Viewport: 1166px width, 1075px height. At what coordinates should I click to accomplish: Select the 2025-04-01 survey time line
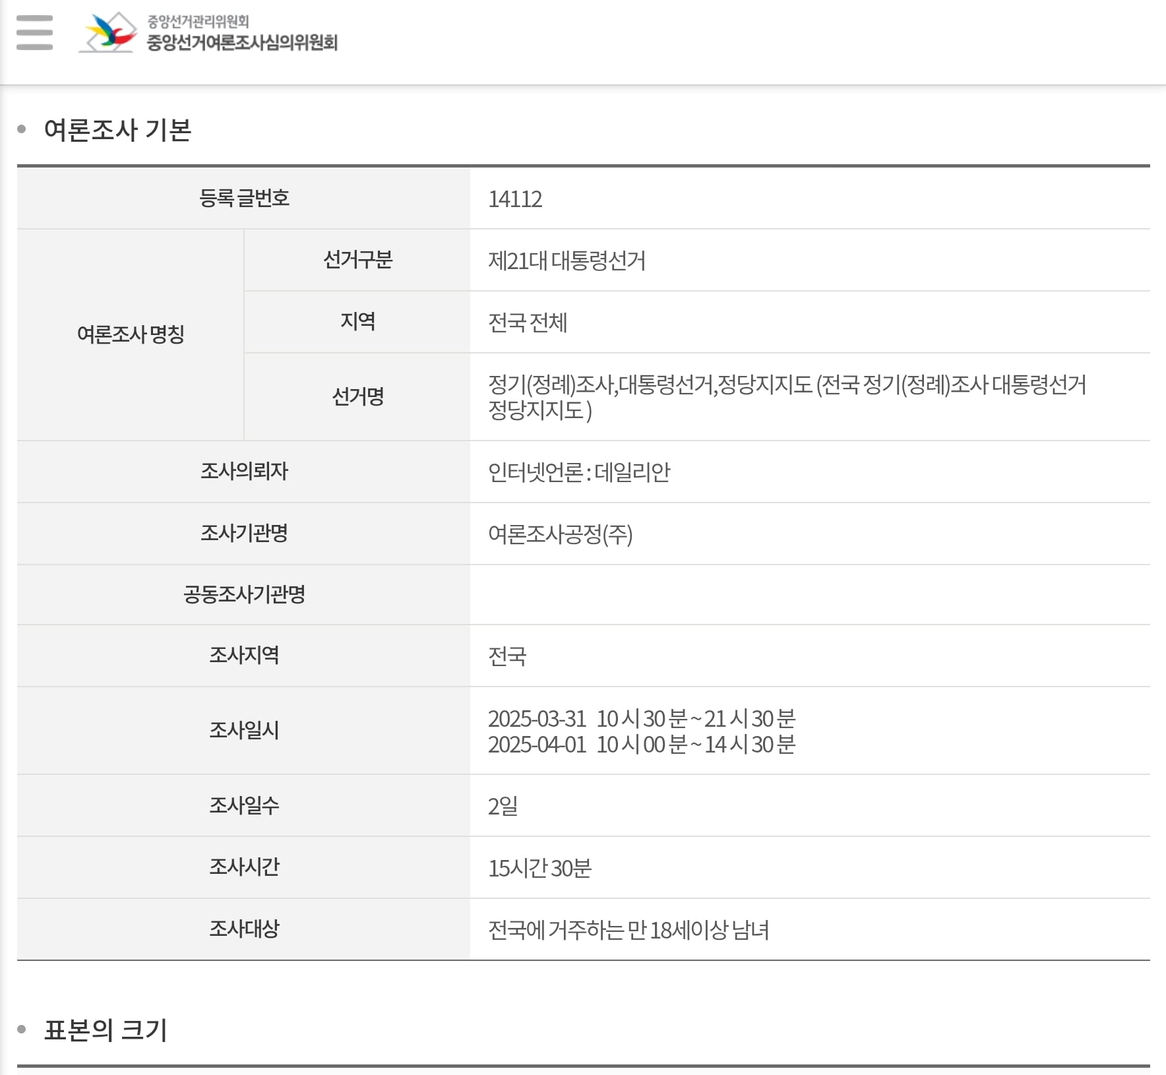click(x=642, y=745)
